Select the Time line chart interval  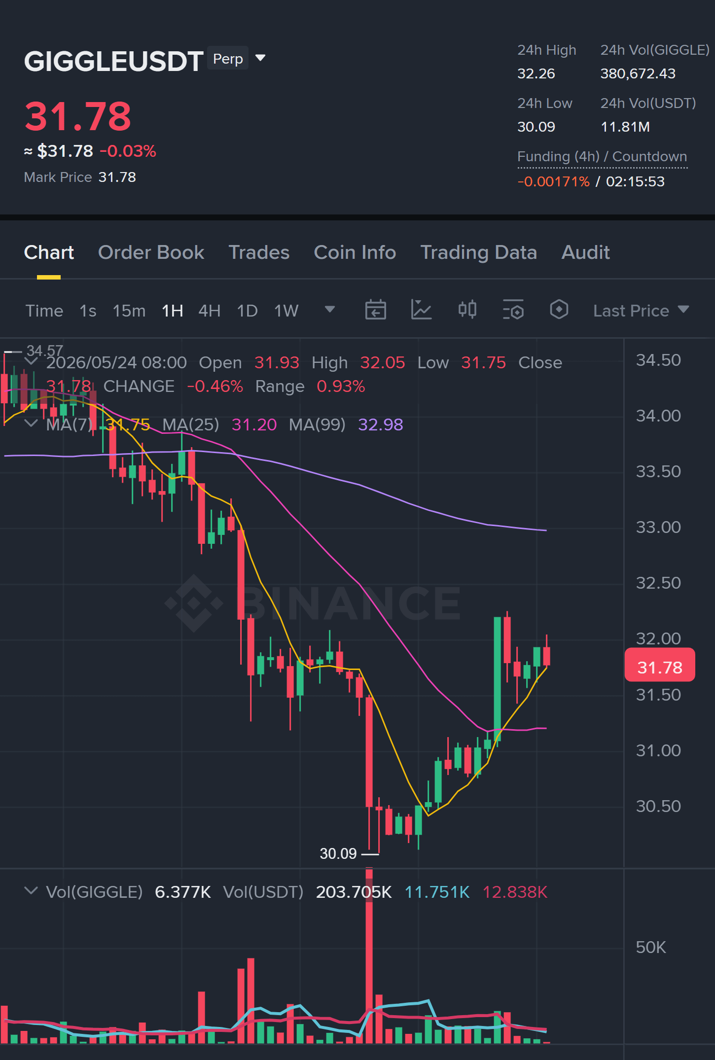pyautogui.click(x=44, y=311)
